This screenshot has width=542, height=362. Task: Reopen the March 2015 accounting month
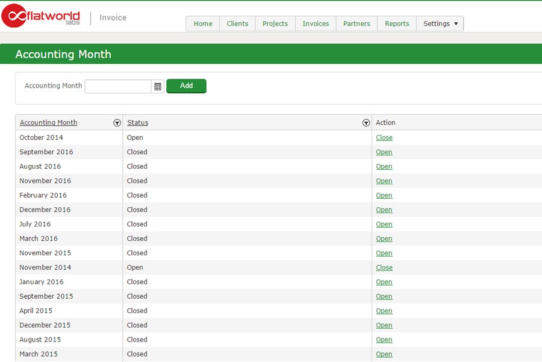pyautogui.click(x=384, y=354)
